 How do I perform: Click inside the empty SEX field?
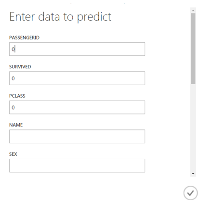[77, 165]
